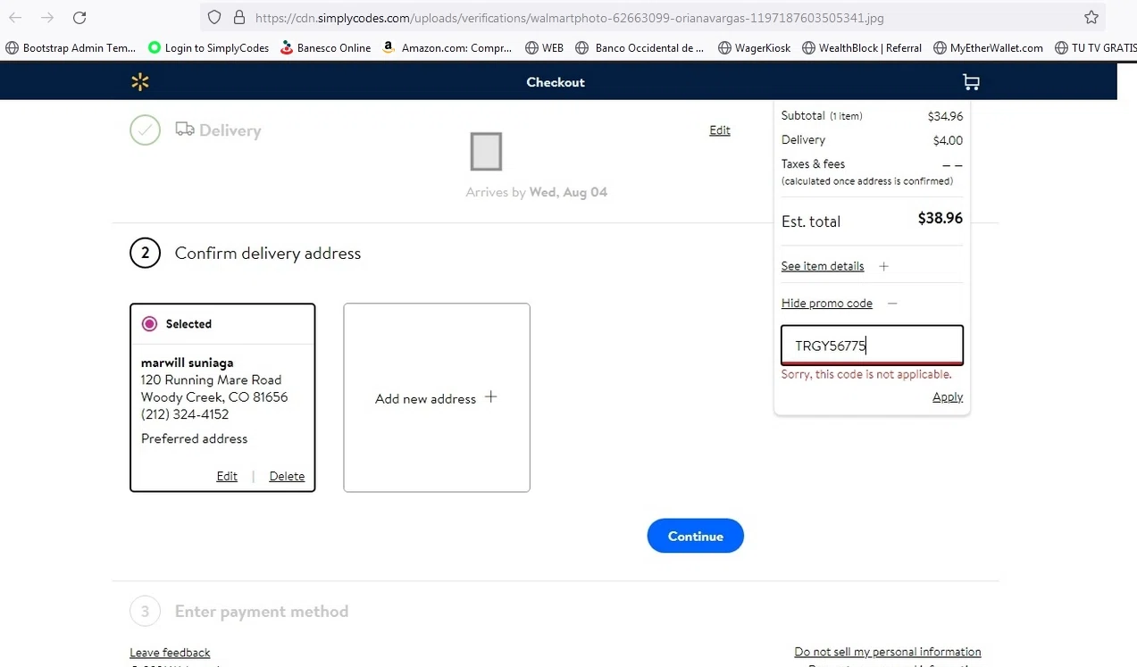Bookmark page with the star icon

[1091, 17]
